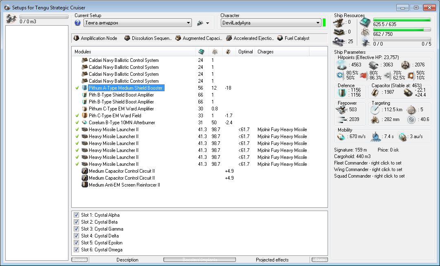
Task: Select the Pith C-Type EM Ward Field module
Action: click(115, 116)
